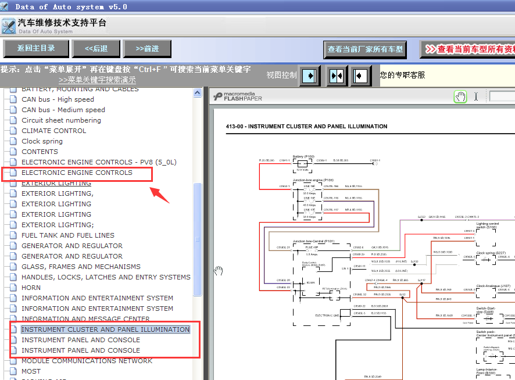515x380 pixels.
Task: Click the tree scrollbar up arrow
Action: [x=198, y=93]
